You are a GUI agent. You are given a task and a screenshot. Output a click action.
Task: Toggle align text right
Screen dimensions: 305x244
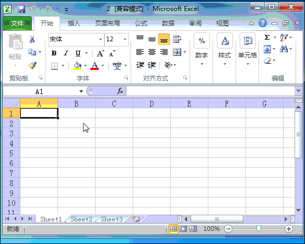(164, 52)
